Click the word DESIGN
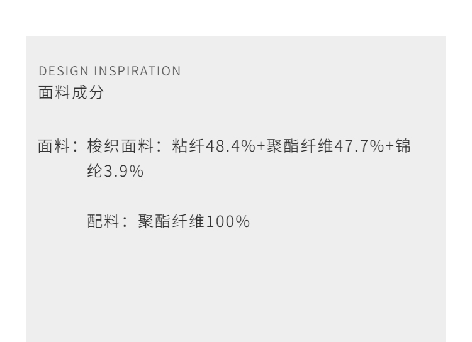472x342 pixels. point(58,72)
